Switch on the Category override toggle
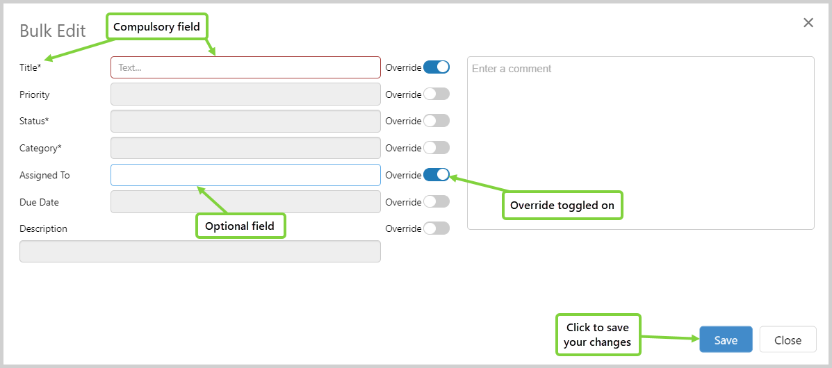The height and width of the screenshot is (368, 832). (437, 148)
